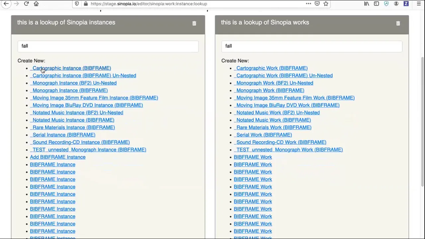Click the instances lookup search field
This screenshot has width=425, height=239.
point(108,46)
